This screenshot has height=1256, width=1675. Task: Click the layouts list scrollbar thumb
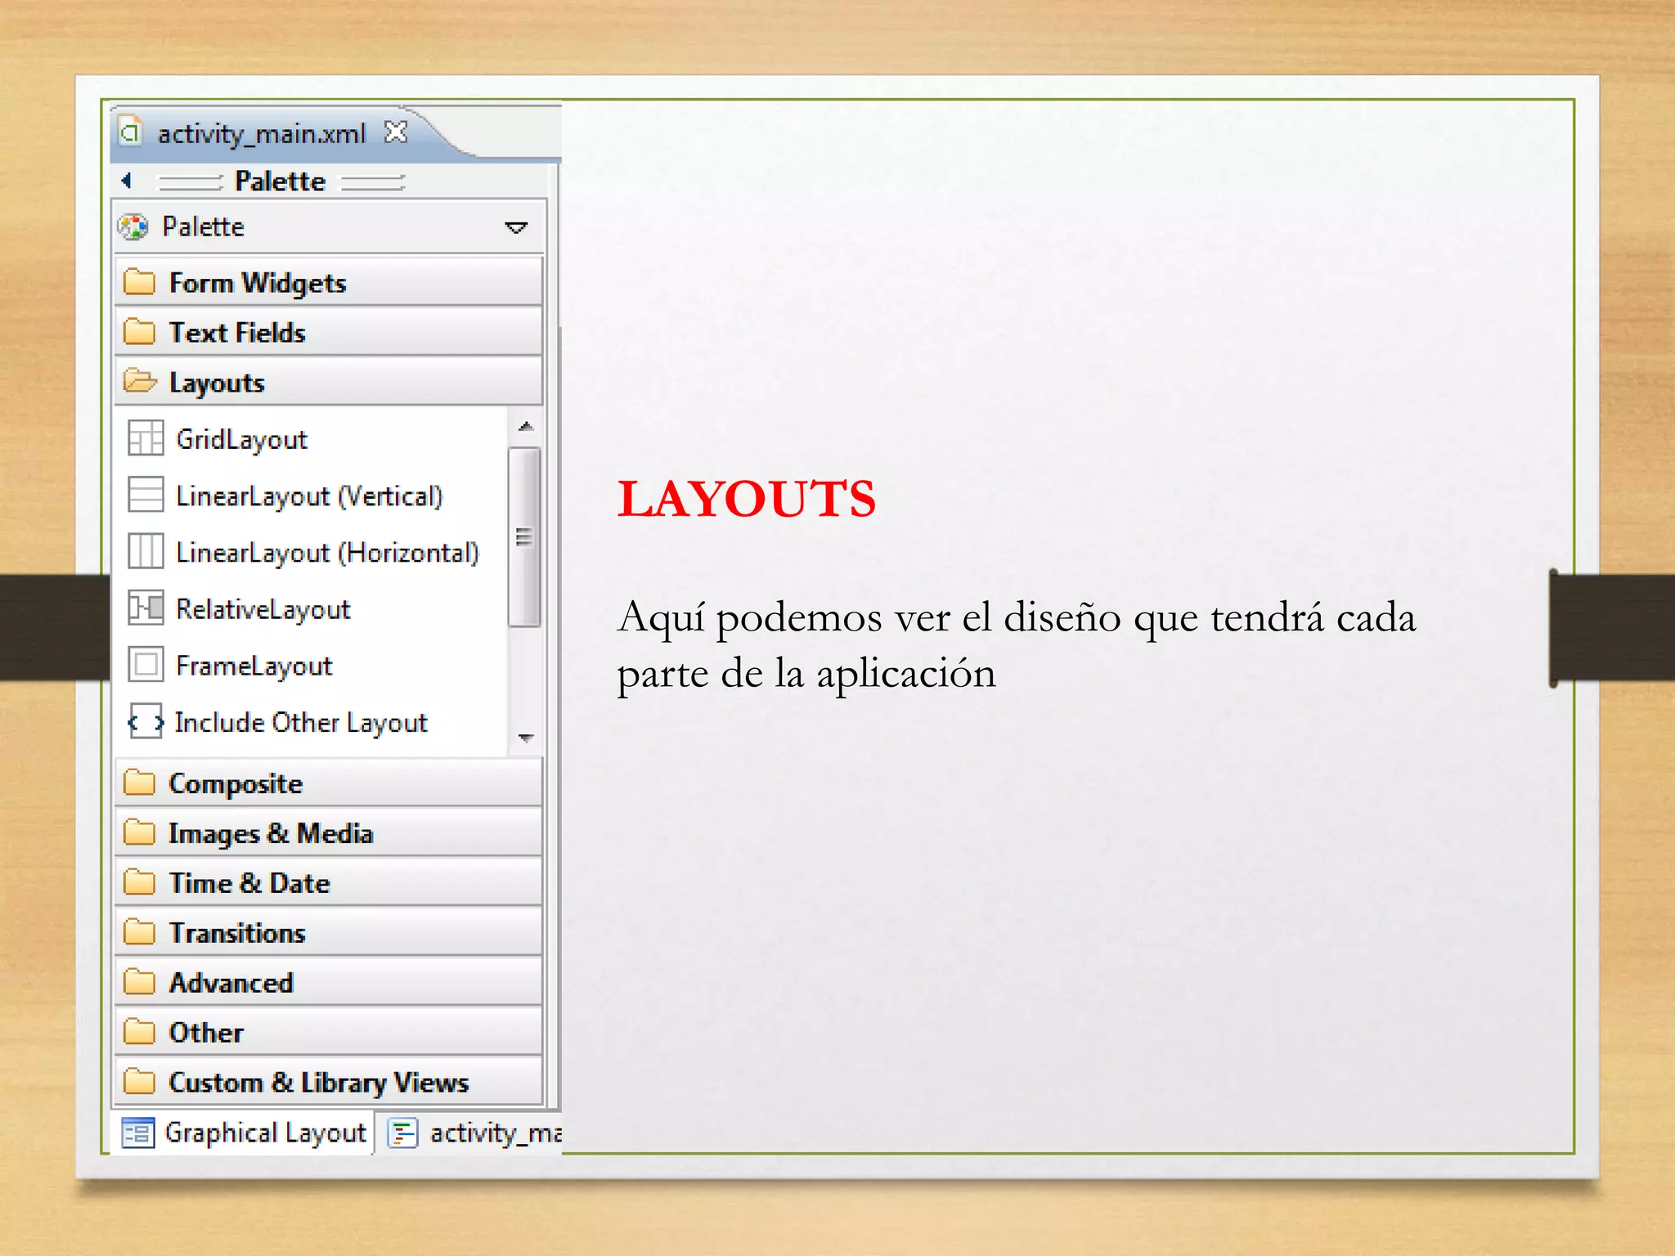pos(524,536)
